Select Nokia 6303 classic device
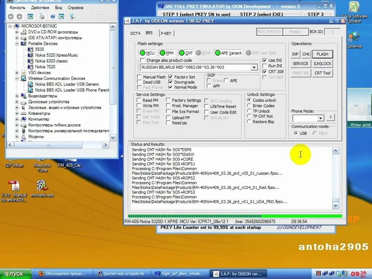372x279 pixels. (51, 61)
